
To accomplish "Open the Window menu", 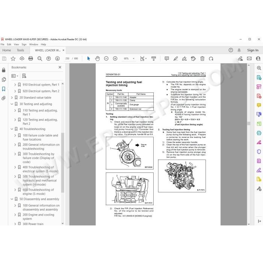I will click(x=33, y=44).
